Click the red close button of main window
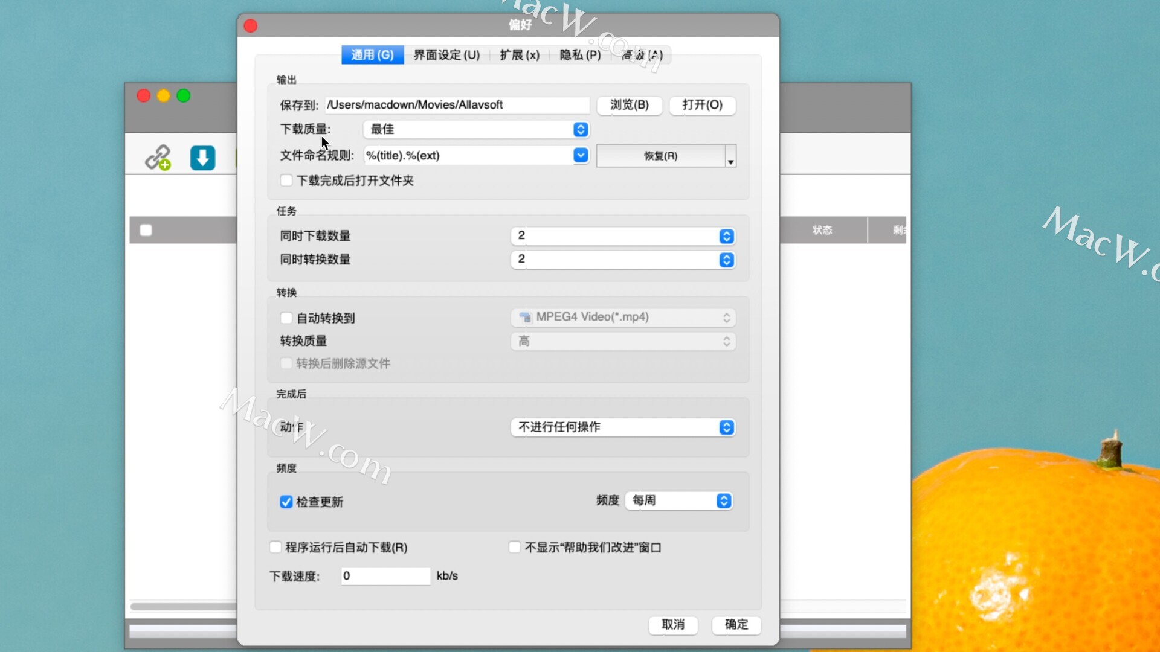Image resolution: width=1160 pixels, height=652 pixels. tap(143, 95)
